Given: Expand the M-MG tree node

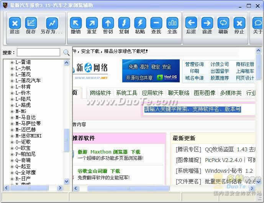Looking at the screenshot, I should point(12,111).
